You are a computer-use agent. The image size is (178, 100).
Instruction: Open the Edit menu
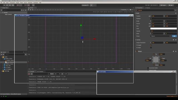4,2
